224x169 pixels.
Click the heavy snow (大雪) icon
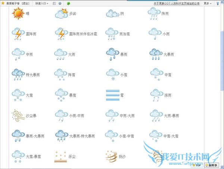18,95
